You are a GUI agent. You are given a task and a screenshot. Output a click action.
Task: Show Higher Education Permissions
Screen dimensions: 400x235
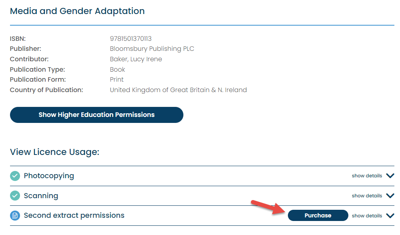point(96,115)
